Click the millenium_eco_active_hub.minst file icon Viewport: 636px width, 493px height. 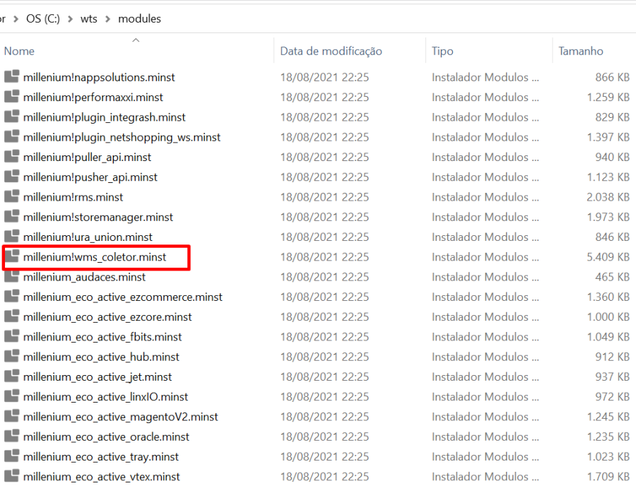click(11, 356)
